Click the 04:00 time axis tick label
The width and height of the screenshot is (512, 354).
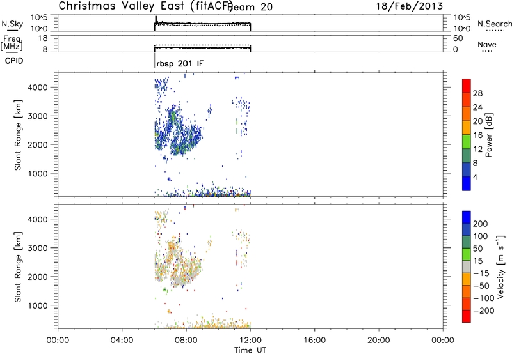(x=122, y=341)
